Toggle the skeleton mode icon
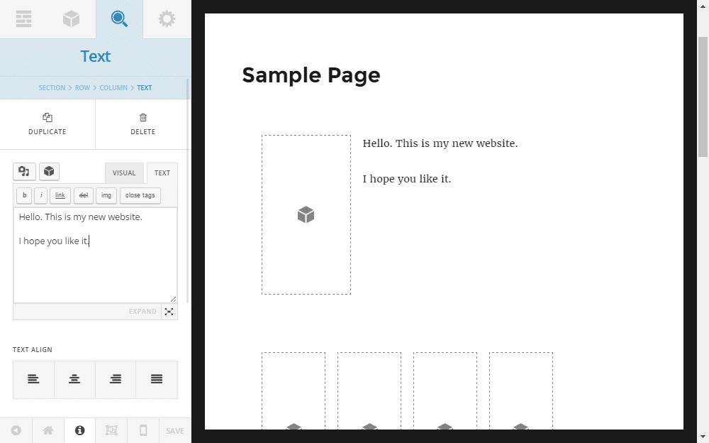Image resolution: width=709 pixels, height=443 pixels. 111,430
